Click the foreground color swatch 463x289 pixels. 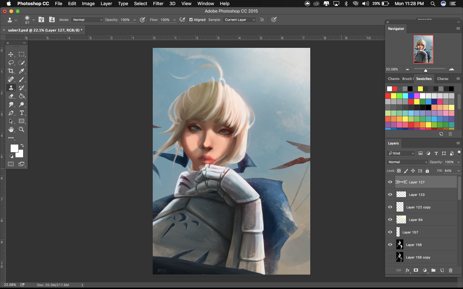(x=14, y=148)
